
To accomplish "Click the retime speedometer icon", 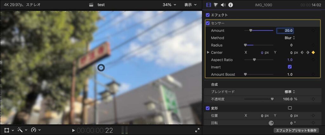I will (34, 130).
